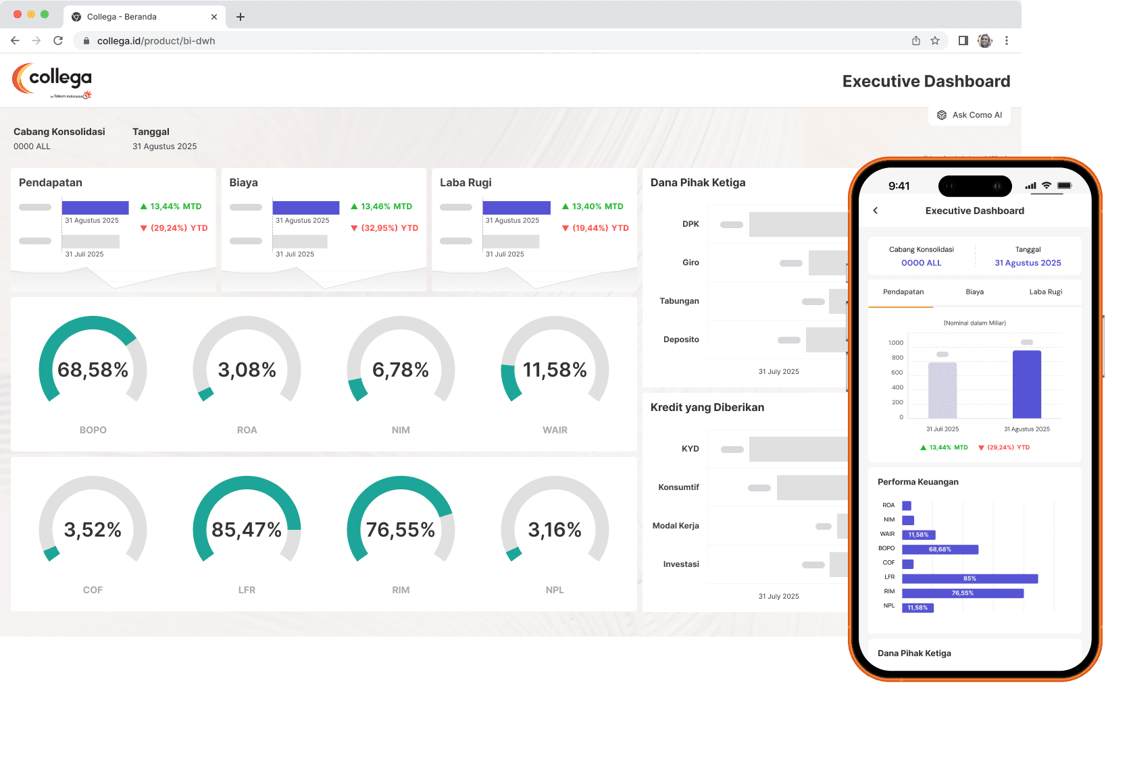This screenshot has height=760, width=1133.
Task: Click the browser refresh icon
Action: coord(59,40)
